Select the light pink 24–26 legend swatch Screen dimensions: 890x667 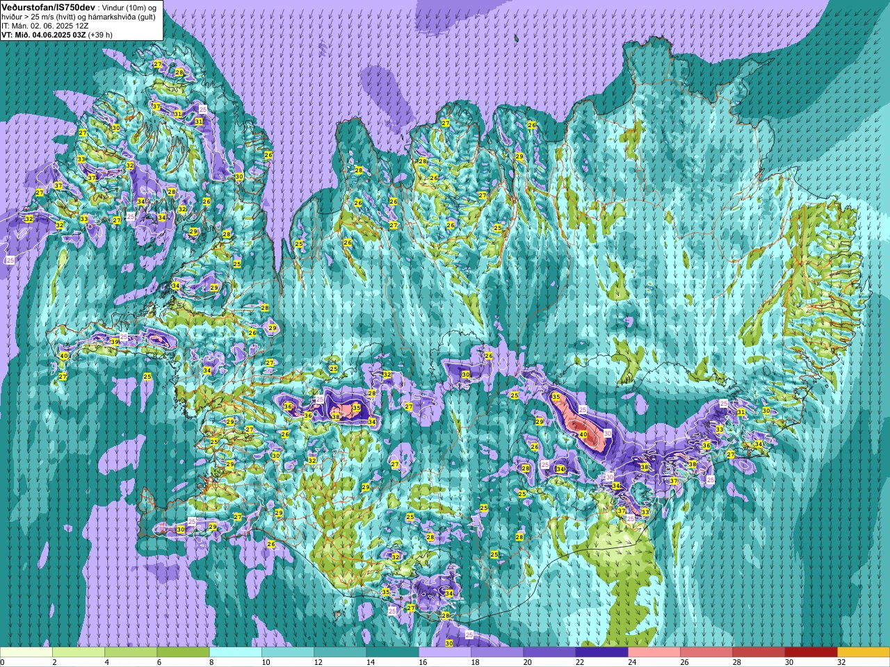(x=654, y=652)
